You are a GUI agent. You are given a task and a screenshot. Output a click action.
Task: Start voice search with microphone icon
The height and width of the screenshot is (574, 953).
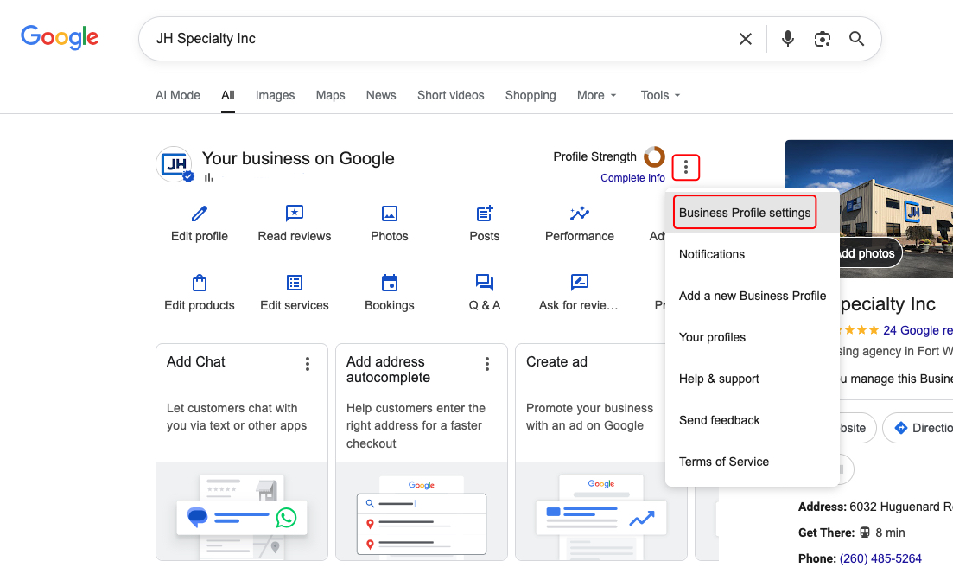[x=788, y=38]
